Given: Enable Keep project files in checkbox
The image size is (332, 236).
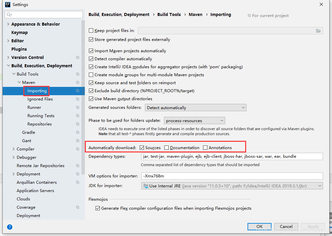Looking at the screenshot, I should pos(91,31).
